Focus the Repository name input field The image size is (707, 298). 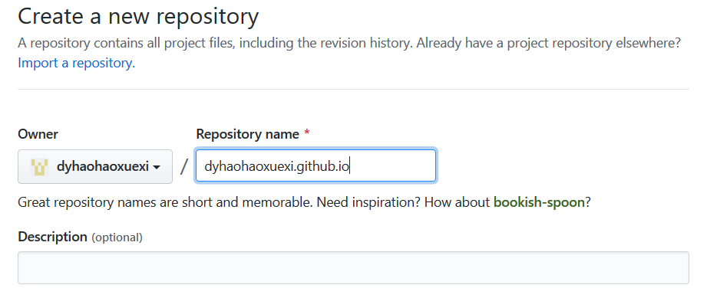coord(316,166)
